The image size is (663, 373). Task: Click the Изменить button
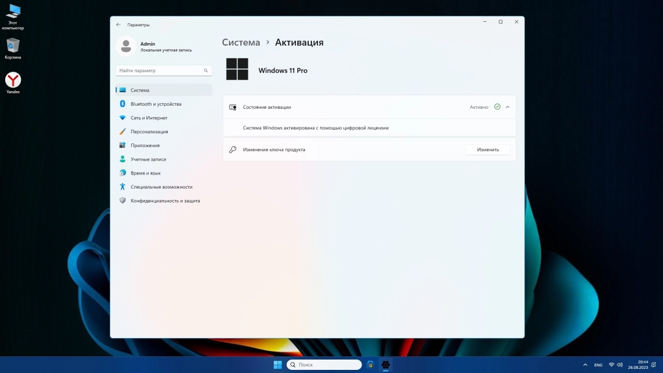[488, 149]
